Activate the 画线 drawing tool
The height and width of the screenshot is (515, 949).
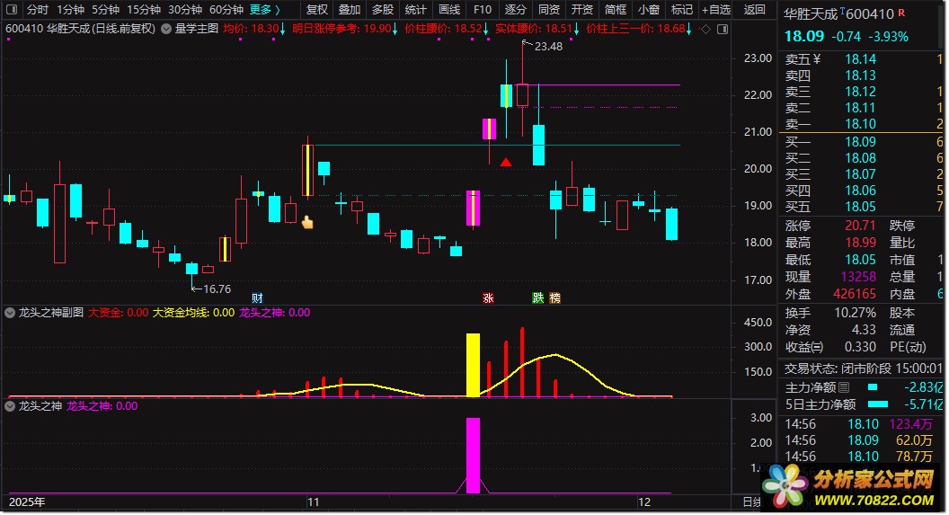tap(449, 10)
